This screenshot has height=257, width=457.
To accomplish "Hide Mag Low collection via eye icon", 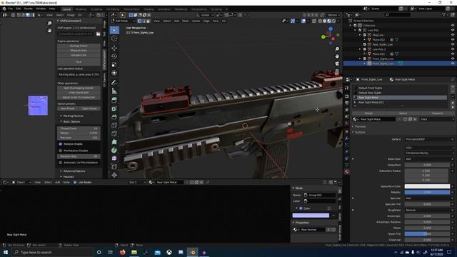I will pyautogui.click(x=453, y=35).
